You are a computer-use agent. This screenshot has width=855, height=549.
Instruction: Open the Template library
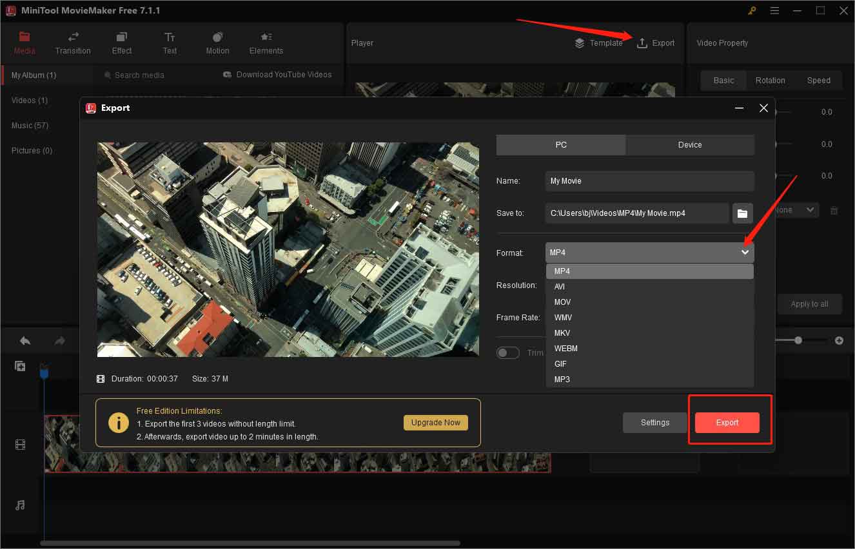pos(598,43)
